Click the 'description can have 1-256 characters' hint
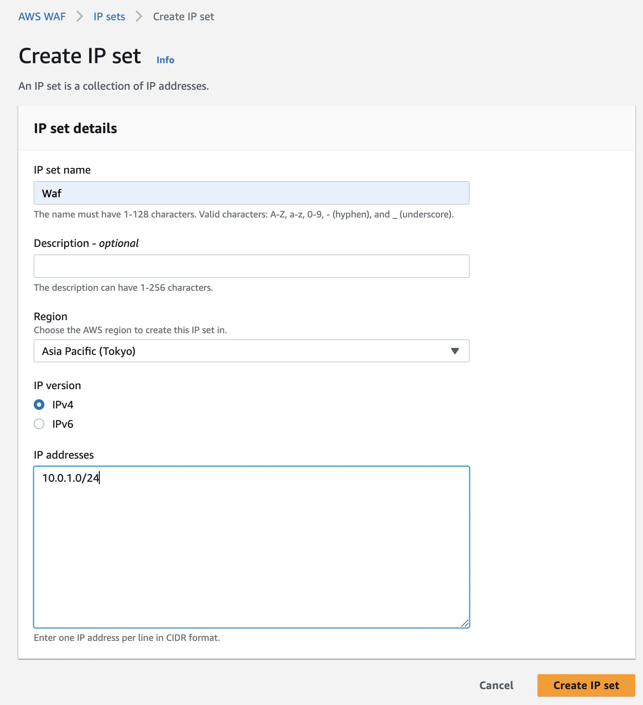643x705 pixels. (123, 287)
